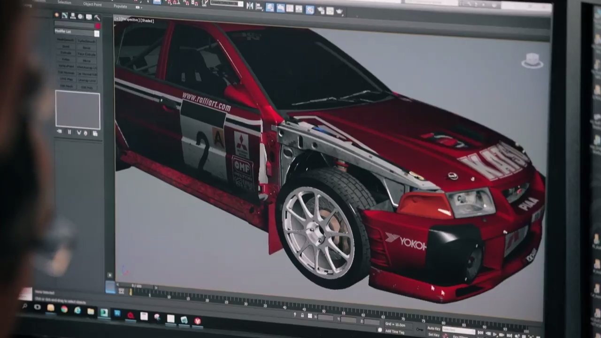The image size is (601, 338).
Task: Open Vivaldi from the Windows taskbar
Action: pyautogui.click(x=197, y=321)
